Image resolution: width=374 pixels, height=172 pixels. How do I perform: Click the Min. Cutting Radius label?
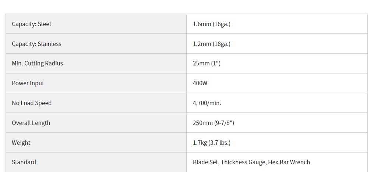point(38,63)
